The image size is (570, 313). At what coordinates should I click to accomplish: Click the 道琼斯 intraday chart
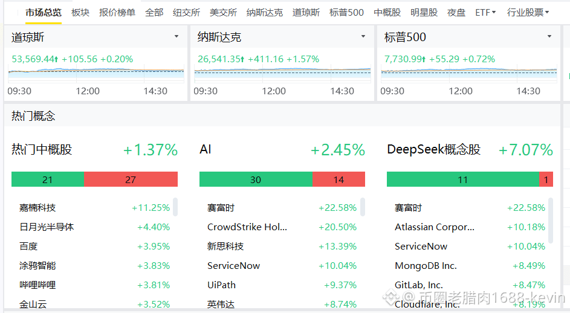point(96,74)
